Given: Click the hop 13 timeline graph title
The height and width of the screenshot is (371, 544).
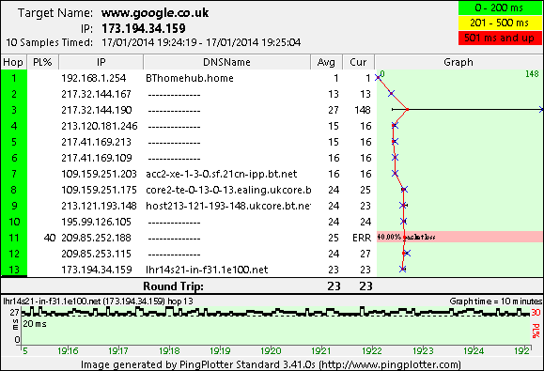Looking at the screenshot, I should 99,301.
